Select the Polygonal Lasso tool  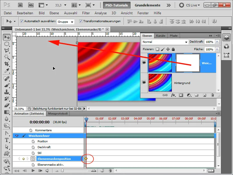(x=7, y=50)
